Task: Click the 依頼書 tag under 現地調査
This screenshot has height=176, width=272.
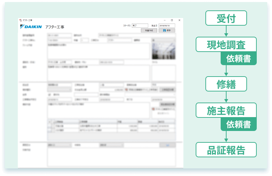Action: (238, 59)
